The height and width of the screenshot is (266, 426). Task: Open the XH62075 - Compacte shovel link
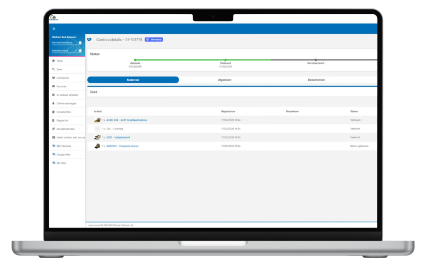pyautogui.click(x=122, y=146)
